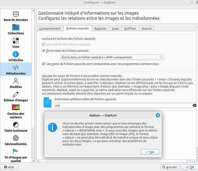Click the horizontal scrollbar right arrow

pos(195,161)
